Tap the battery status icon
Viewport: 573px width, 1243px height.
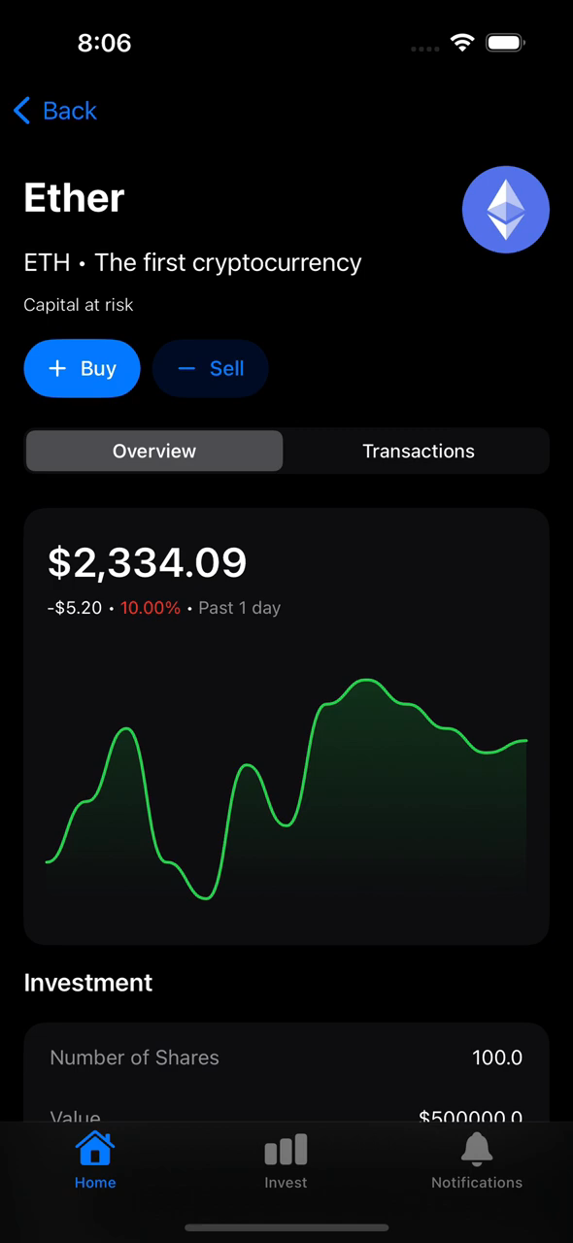pos(506,43)
